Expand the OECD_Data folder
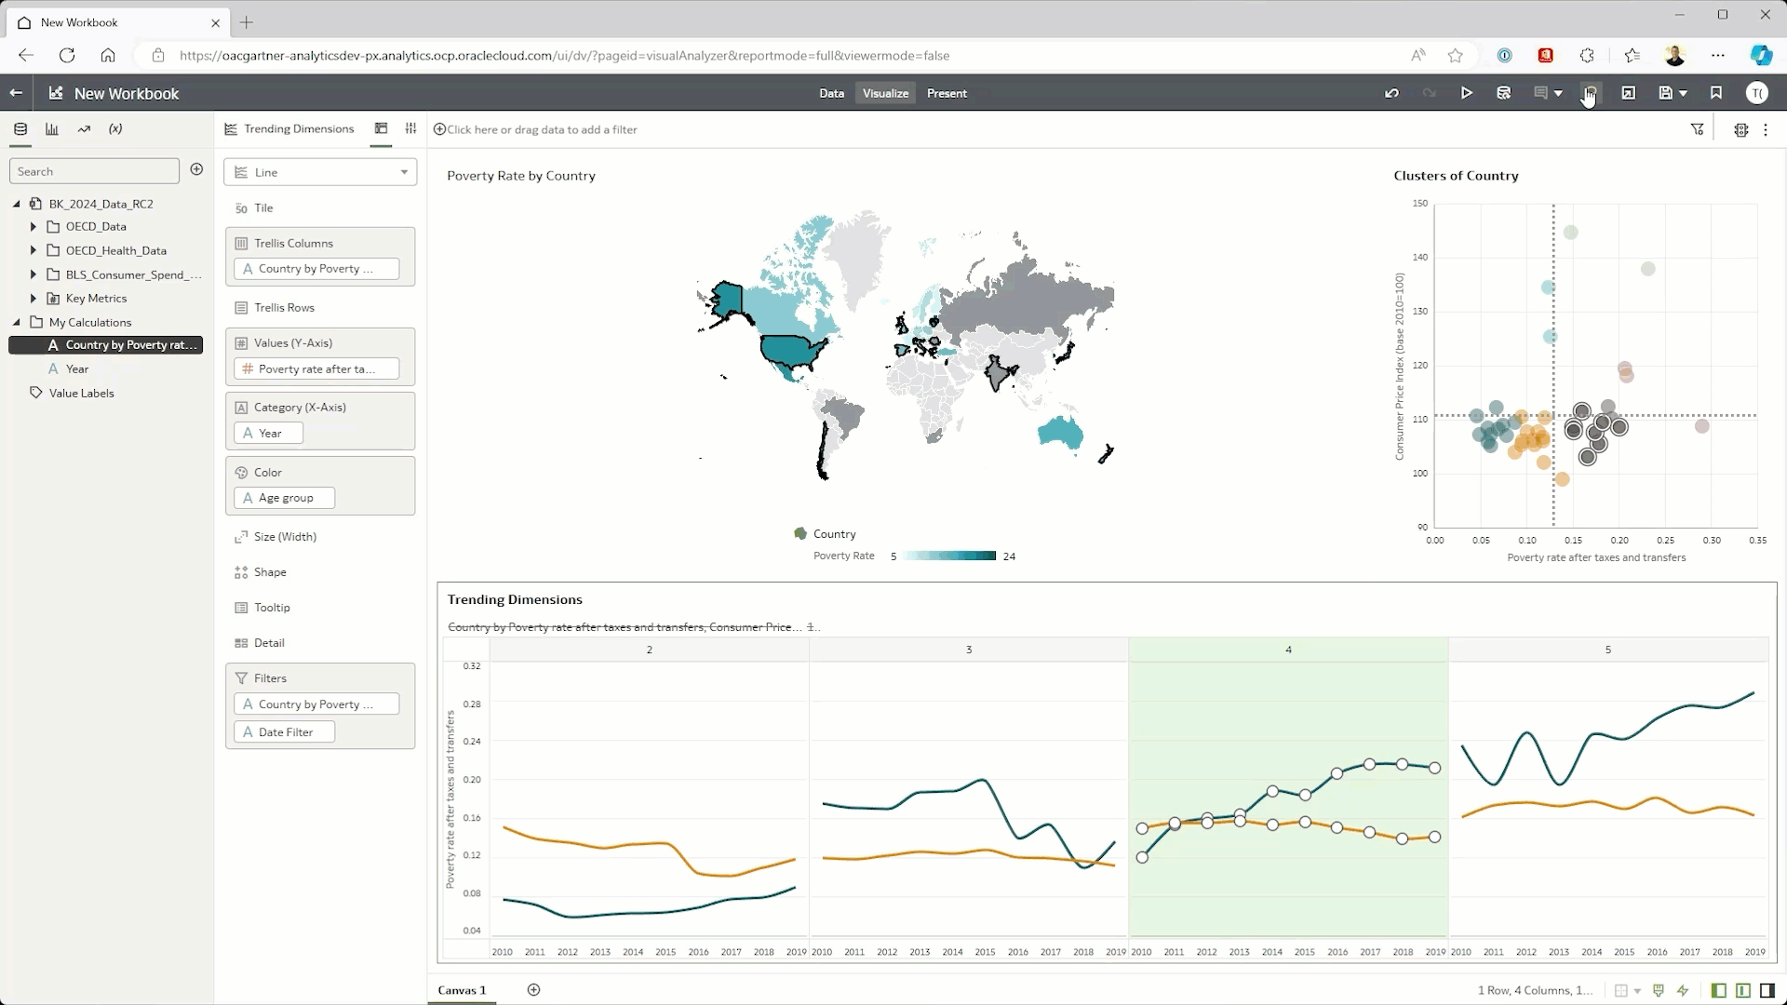1787x1005 pixels. click(34, 226)
